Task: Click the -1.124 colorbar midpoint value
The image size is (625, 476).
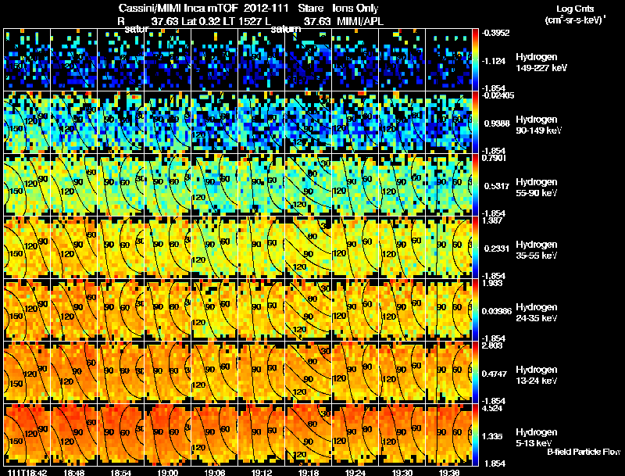Action: pyautogui.click(x=494, y=61)
